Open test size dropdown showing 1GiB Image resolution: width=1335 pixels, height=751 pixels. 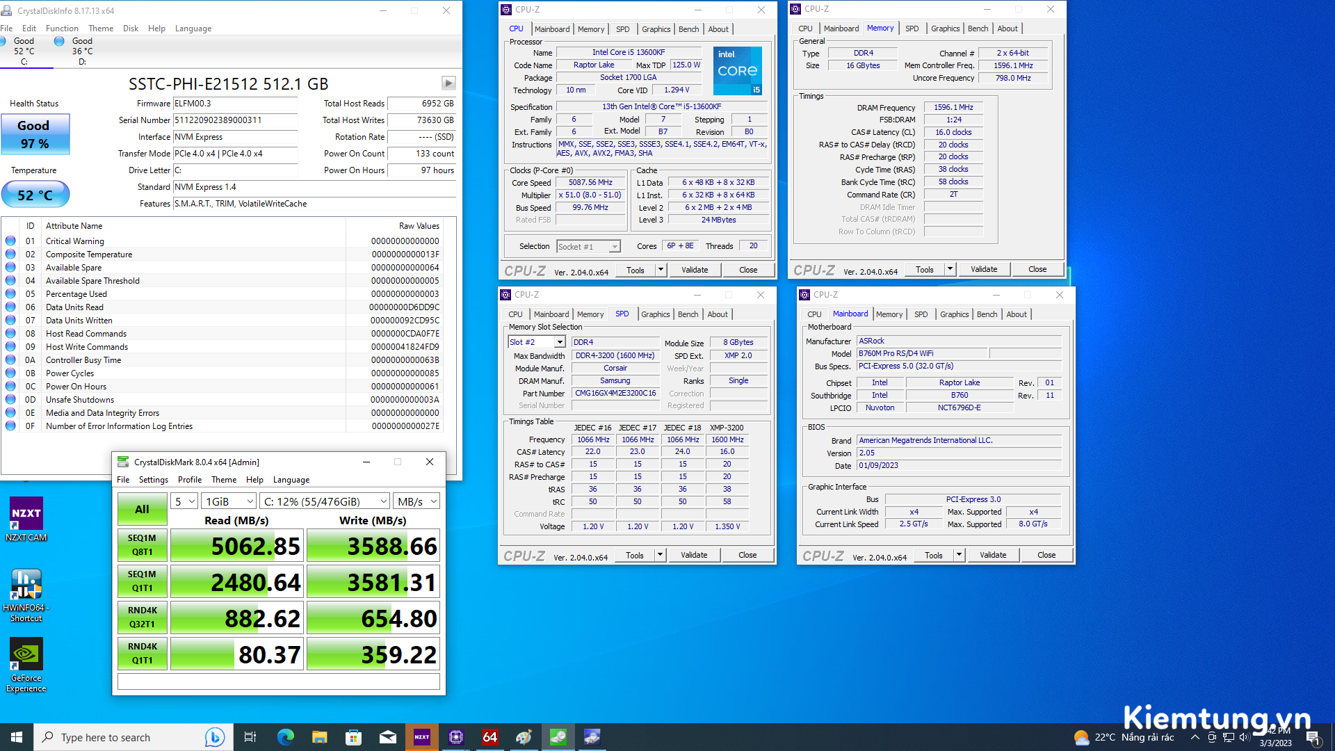click(229, 501)
